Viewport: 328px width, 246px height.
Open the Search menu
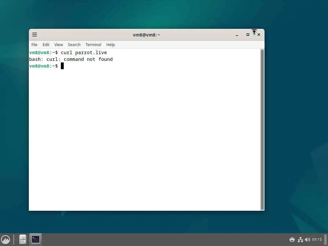point(74,45)
